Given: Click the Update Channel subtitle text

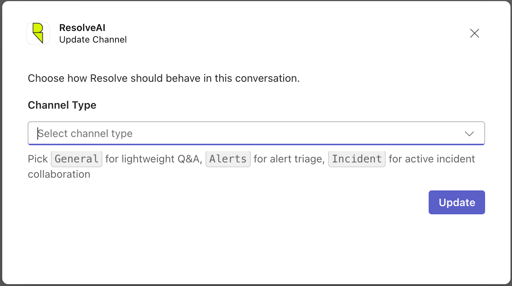Looking at the screenshot, I should pos(93,40).
